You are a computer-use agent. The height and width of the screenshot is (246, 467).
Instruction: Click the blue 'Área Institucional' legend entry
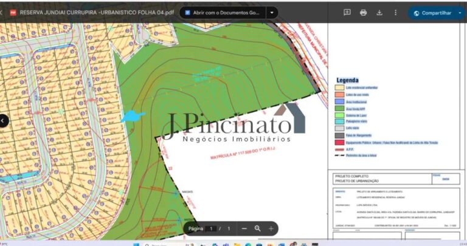click(351, 101)
